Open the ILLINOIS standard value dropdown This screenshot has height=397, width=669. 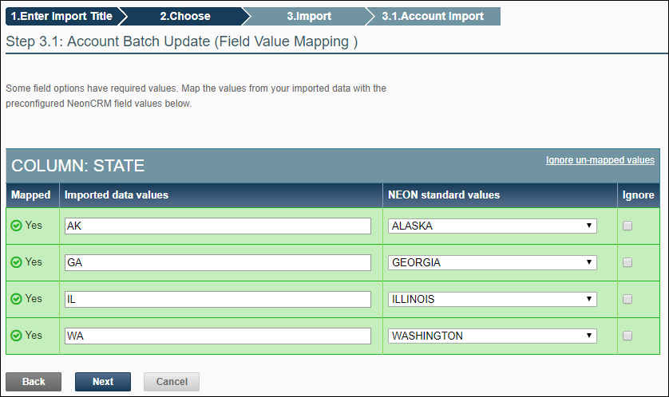pos(492,299)
